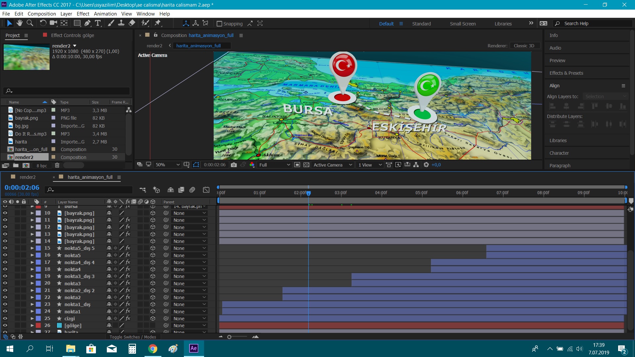
Task: Switch to the render2 timeline tab
Action: [x=27, y=177]
